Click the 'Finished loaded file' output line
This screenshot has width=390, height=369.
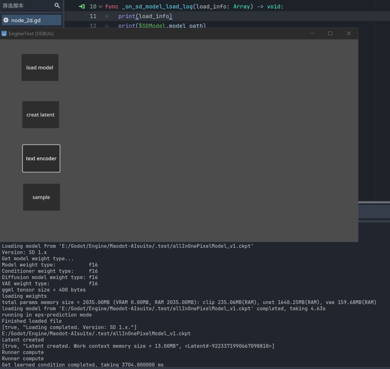pyautogui.click(x=31, y=321)
